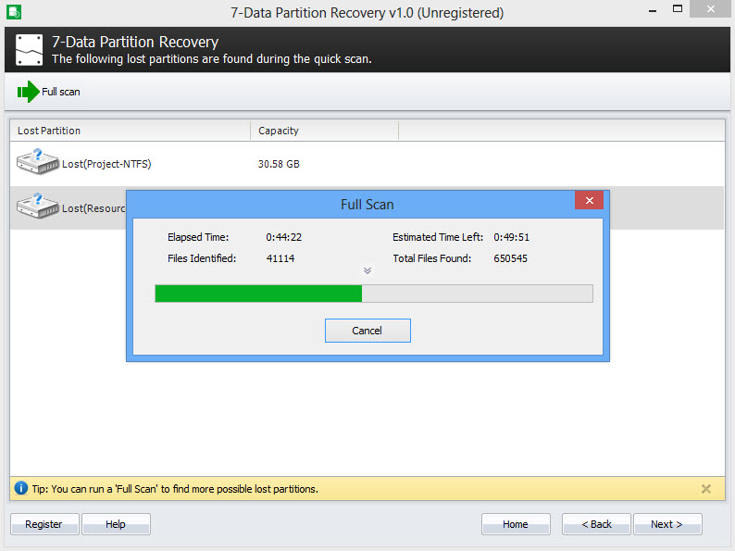The width and height of the screenshot is (735, 551).
Task: Select the Lost(Project-NTFS) partition name
Action: 106,164
